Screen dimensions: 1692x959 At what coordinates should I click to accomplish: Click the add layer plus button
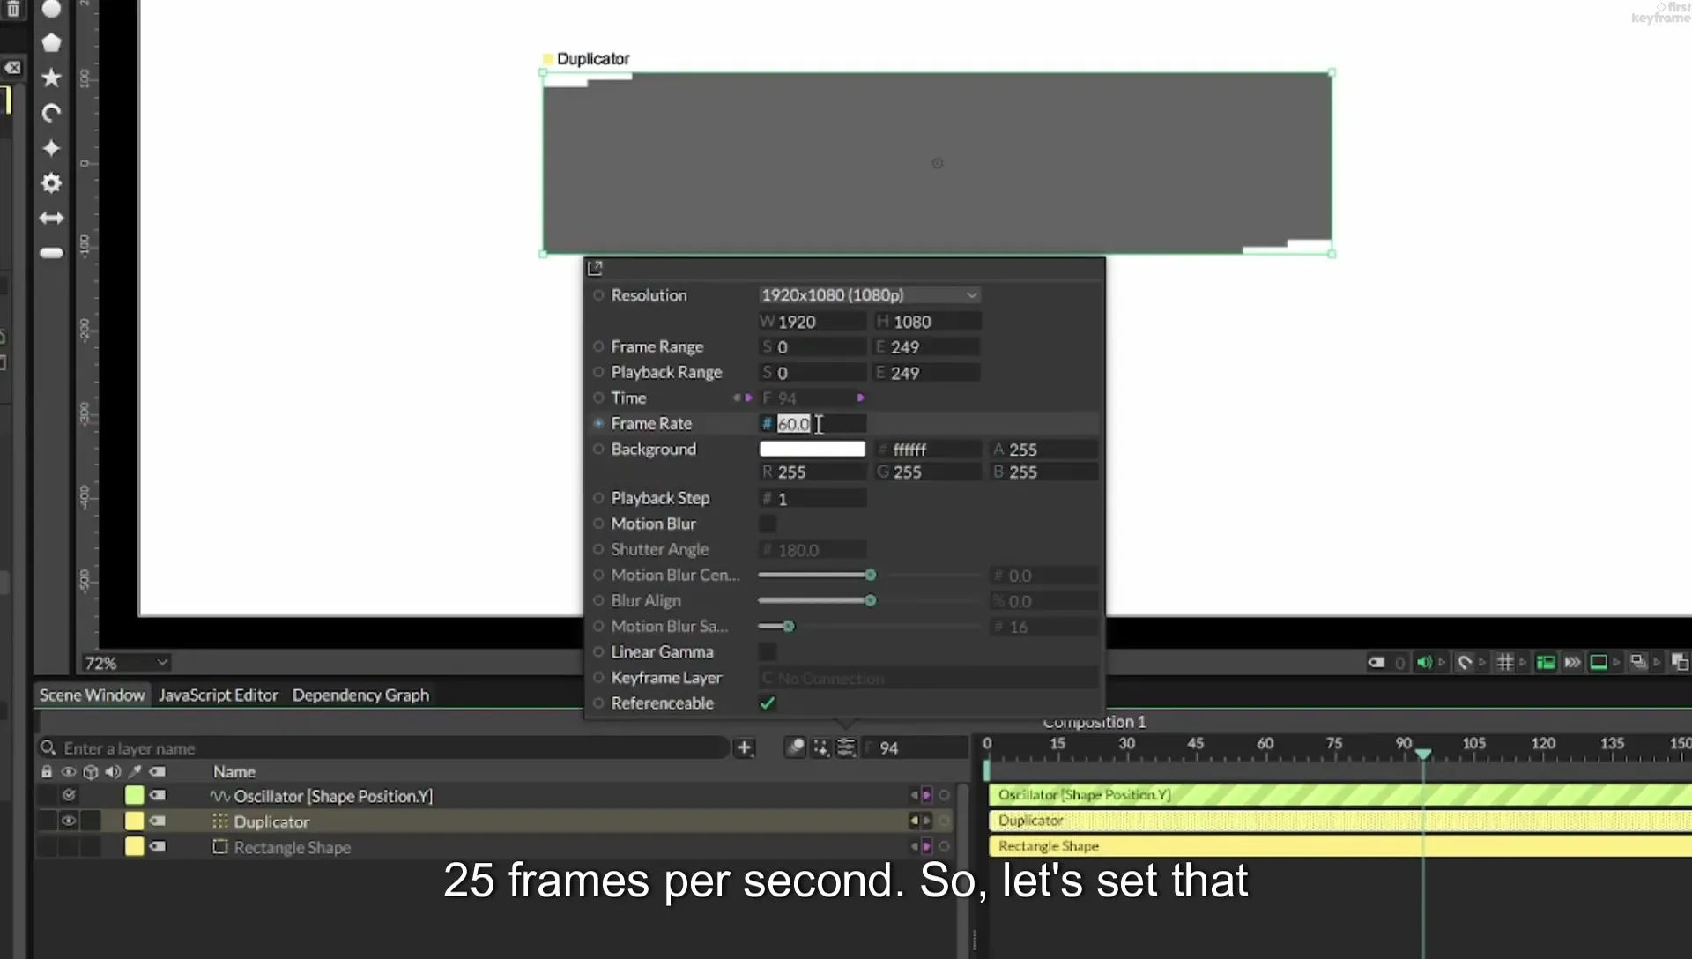click(744, 747)
